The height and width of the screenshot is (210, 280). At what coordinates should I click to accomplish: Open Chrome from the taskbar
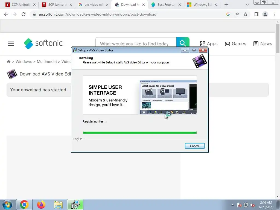(24, 205)
